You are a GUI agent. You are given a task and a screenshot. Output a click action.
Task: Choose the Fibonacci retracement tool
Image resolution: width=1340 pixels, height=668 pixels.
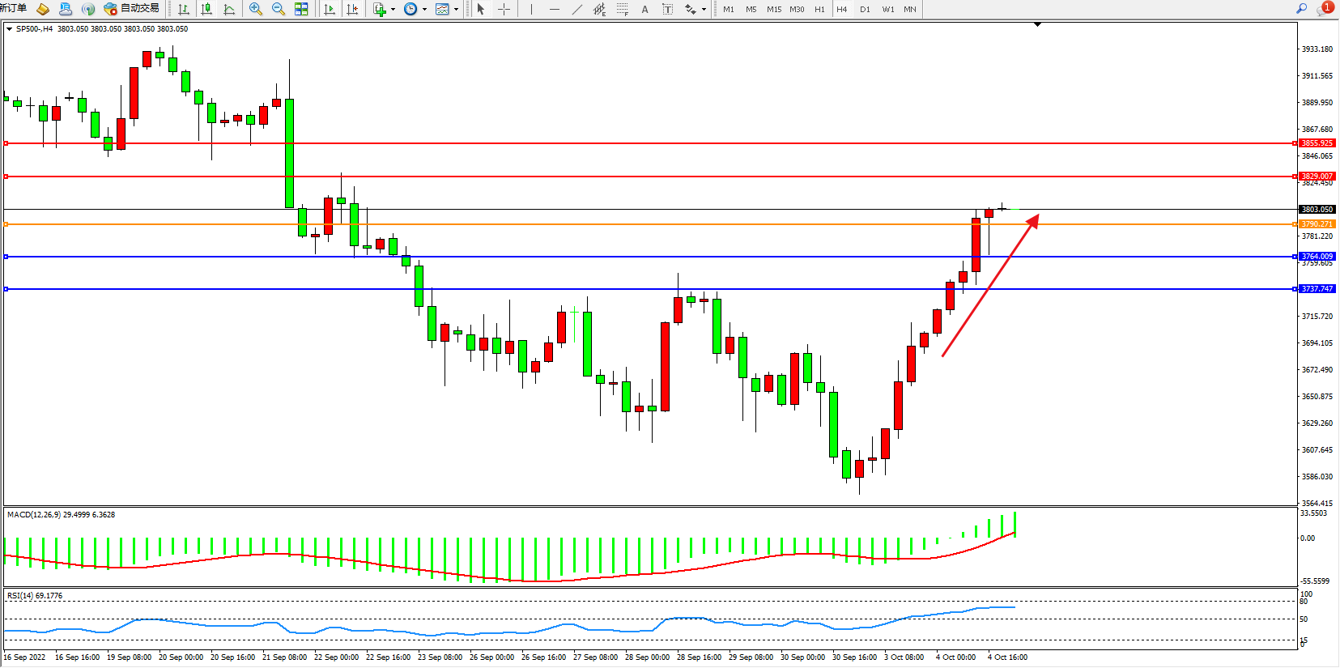pyautogui.click(x=622, y=9)
